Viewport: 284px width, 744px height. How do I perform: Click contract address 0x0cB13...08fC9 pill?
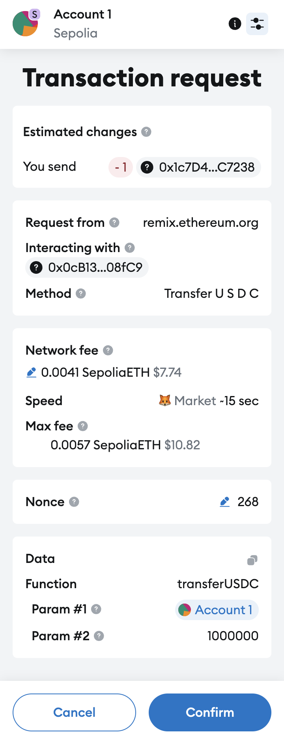(x=87, y=267)
